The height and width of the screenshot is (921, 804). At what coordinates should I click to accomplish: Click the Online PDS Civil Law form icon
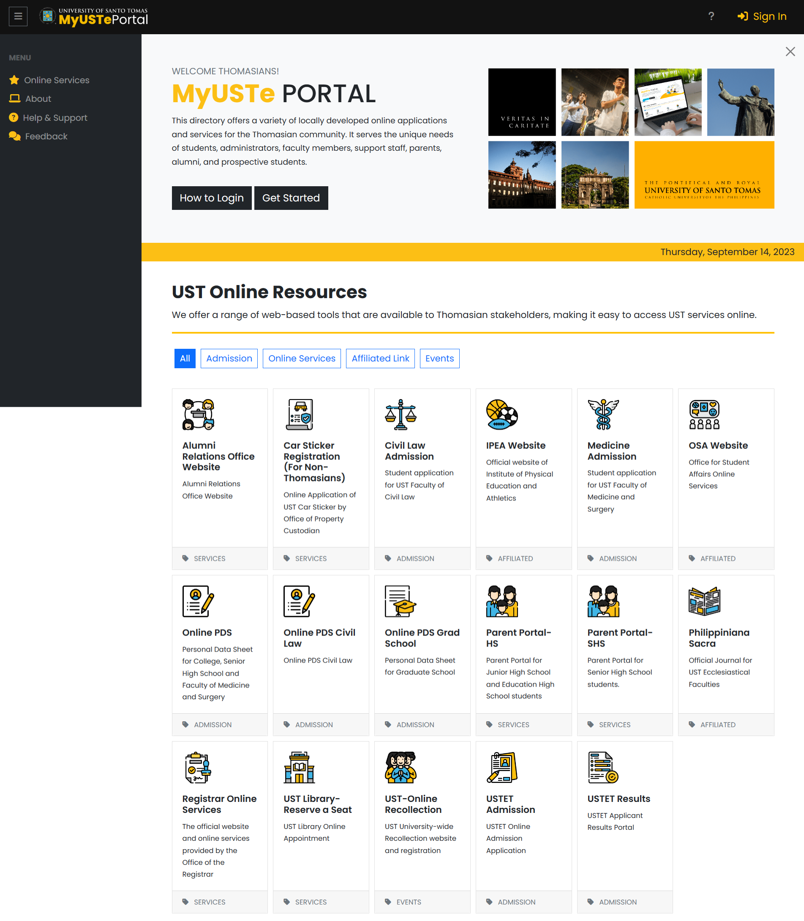[300, 601]
